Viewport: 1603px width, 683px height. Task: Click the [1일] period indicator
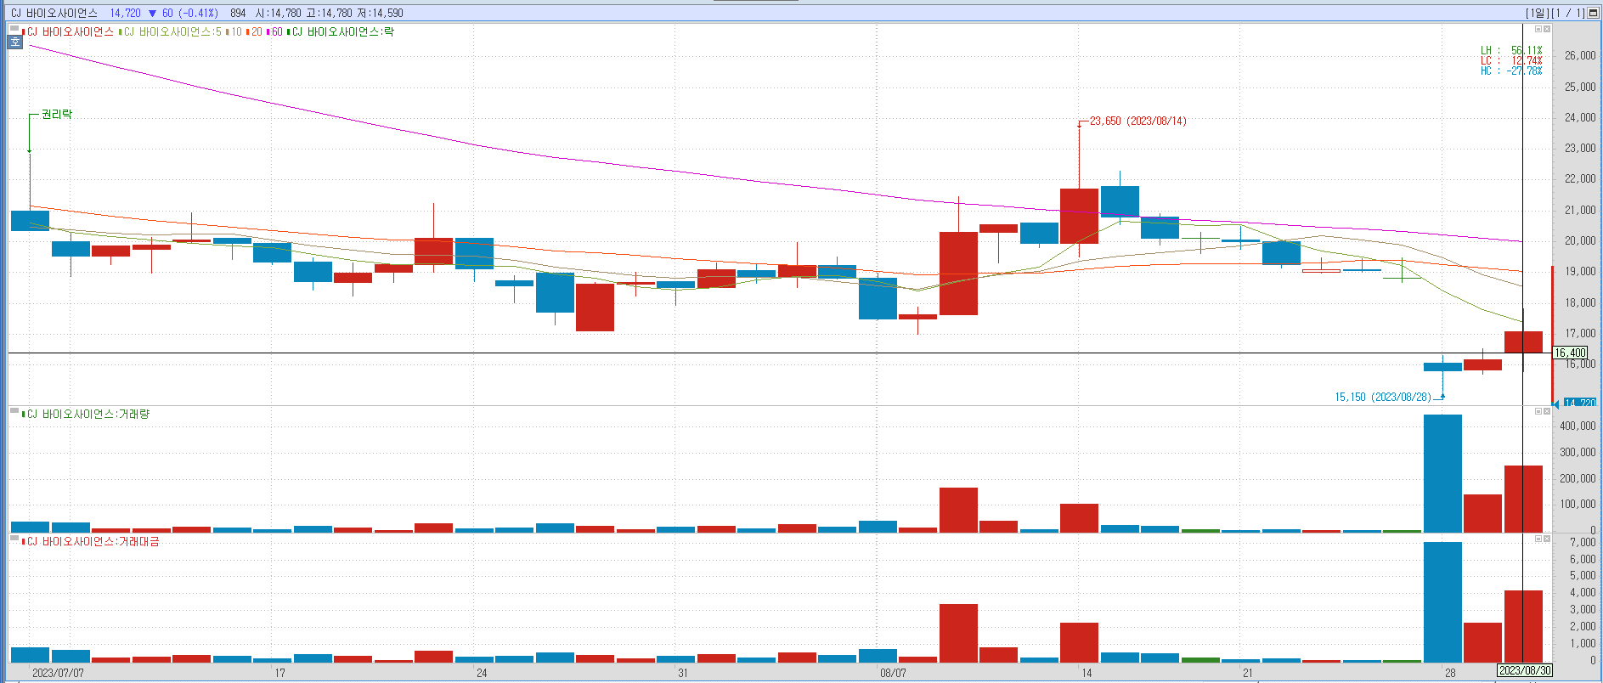[1537, 13]
